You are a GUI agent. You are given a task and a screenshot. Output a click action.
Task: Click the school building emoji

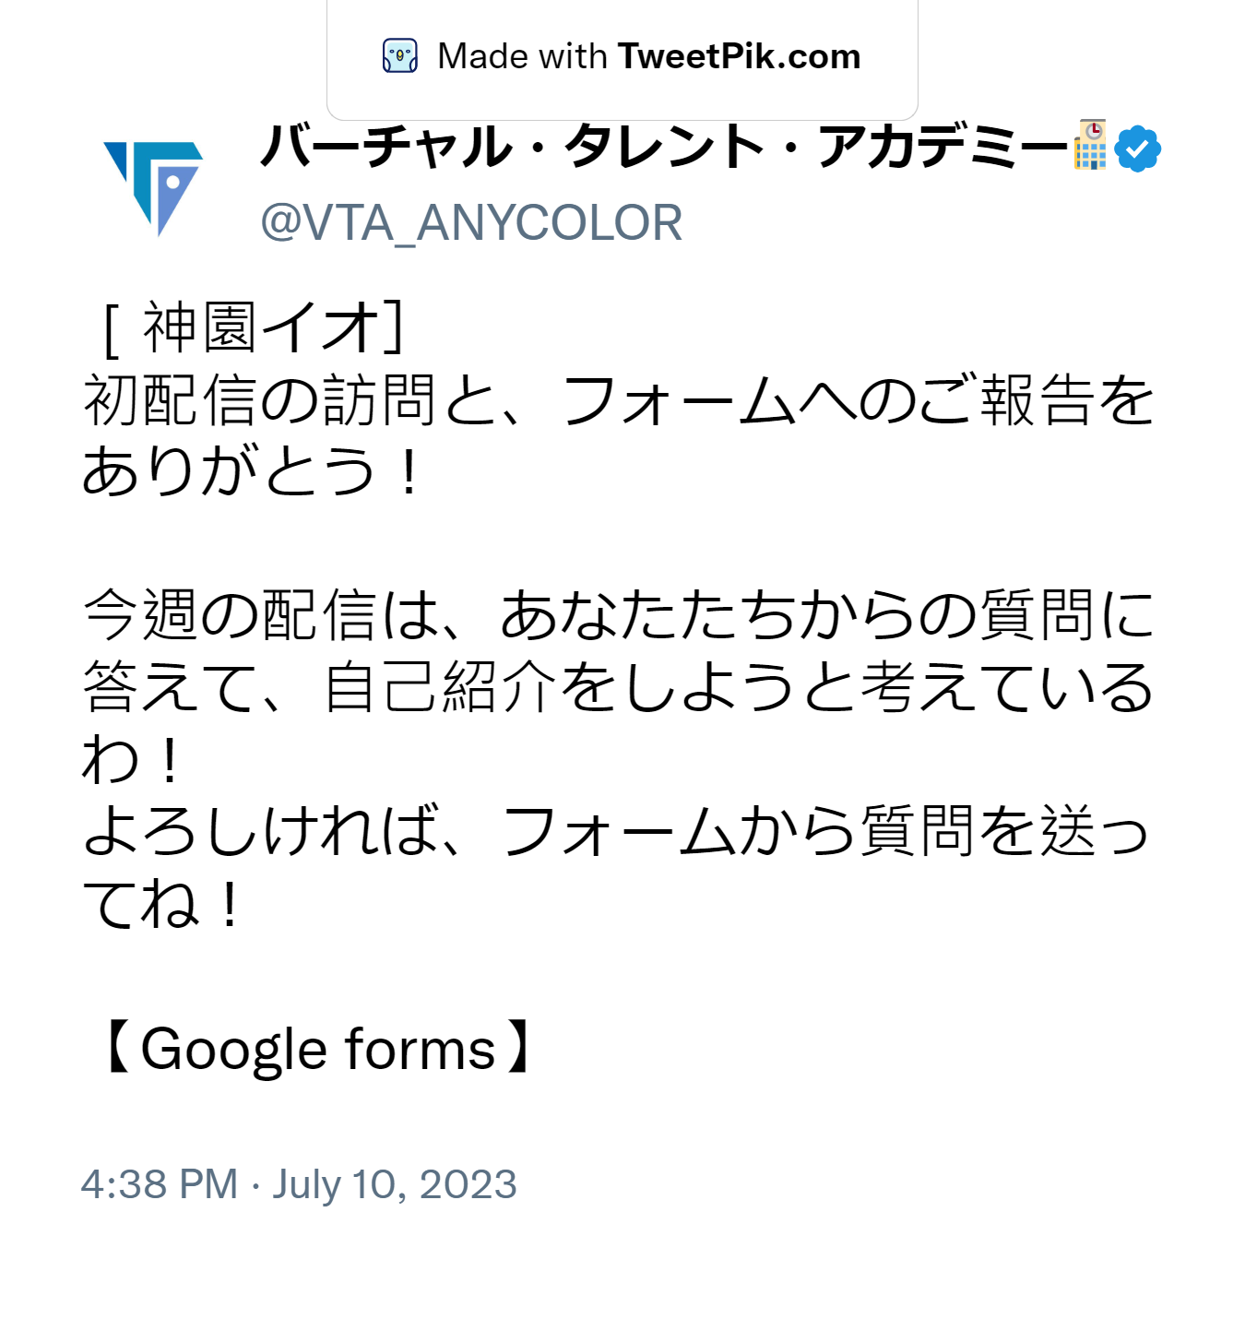coord(1090,145)
